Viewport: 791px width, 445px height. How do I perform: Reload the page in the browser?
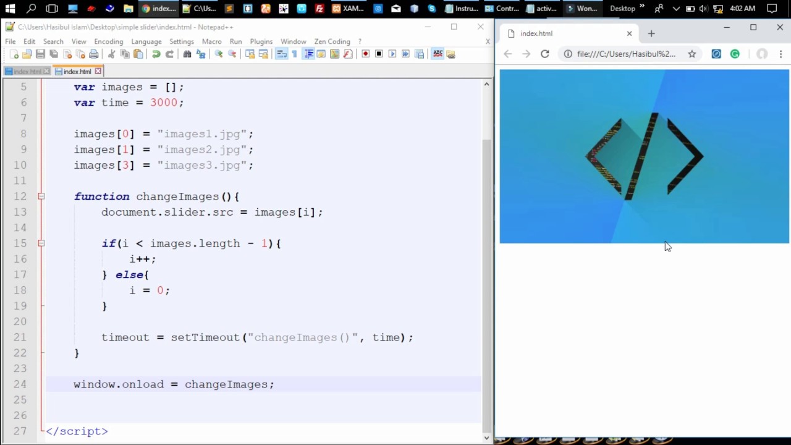[x=544, y=54]
